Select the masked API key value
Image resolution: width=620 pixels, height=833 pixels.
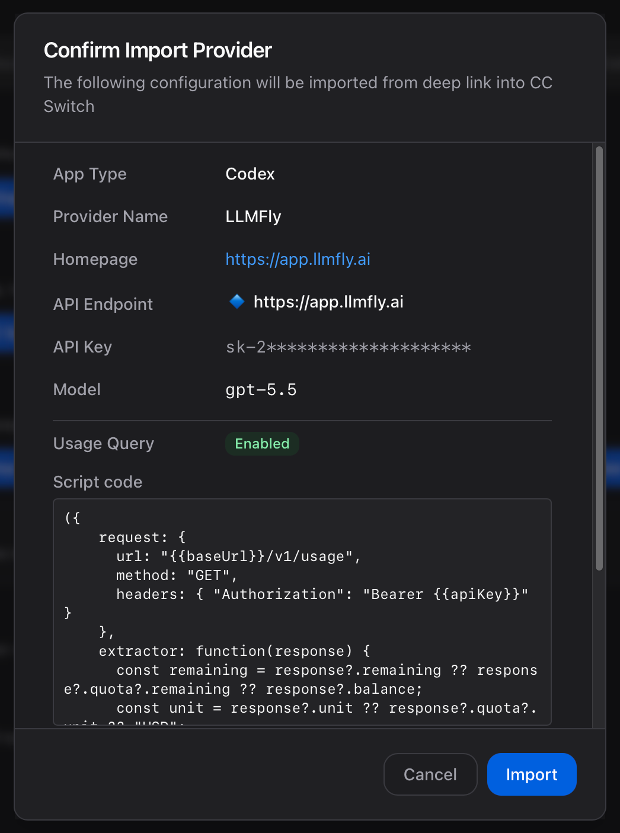[348, 347]
